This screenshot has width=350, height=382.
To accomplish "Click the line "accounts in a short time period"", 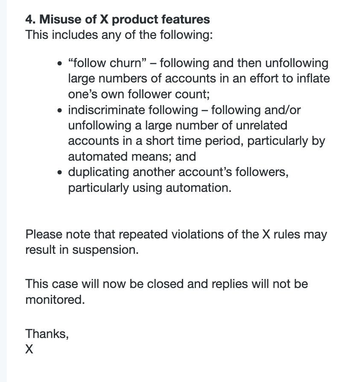I will coord(196,141).
